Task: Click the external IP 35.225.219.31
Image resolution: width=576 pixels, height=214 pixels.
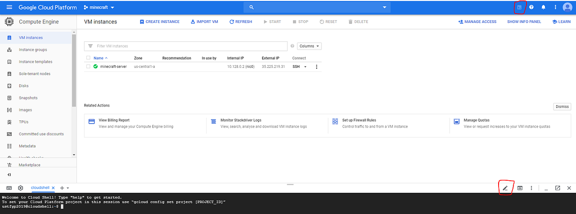Action: 273,67
